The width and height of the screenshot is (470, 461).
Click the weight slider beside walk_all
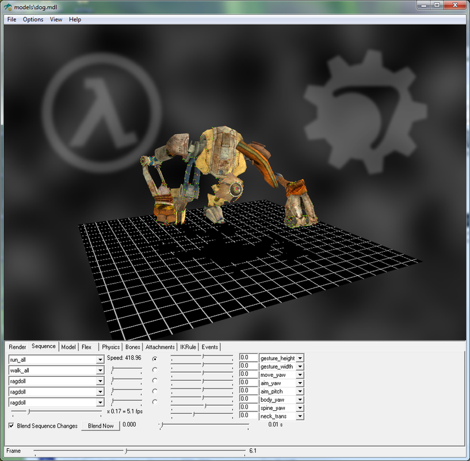(127, 369)
